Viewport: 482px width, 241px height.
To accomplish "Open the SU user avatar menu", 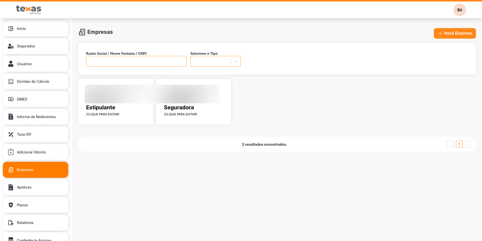I will click(x=459, y=10).
